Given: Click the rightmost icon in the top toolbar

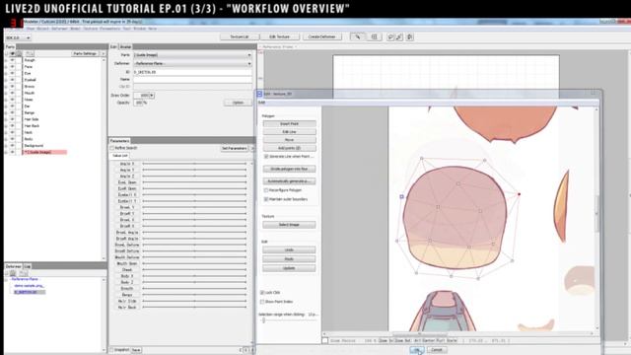Looking at the screenshot, I should 410,37.
